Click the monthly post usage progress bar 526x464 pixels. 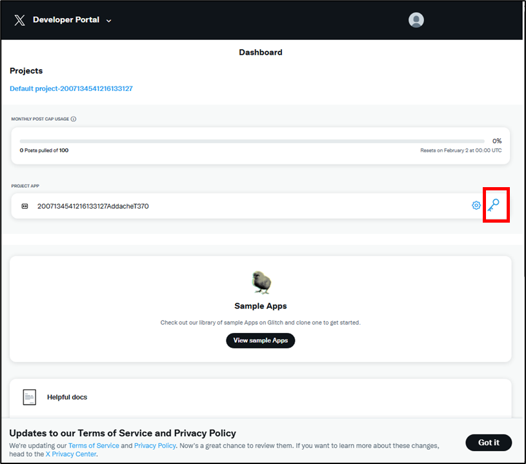[252, 141]
